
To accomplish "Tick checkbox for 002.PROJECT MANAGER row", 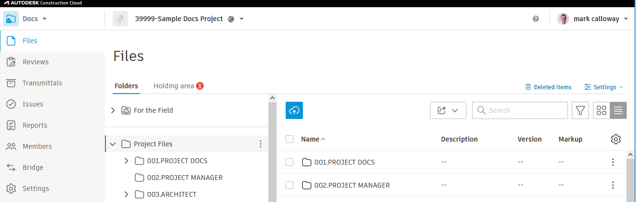I will point(289,185).
